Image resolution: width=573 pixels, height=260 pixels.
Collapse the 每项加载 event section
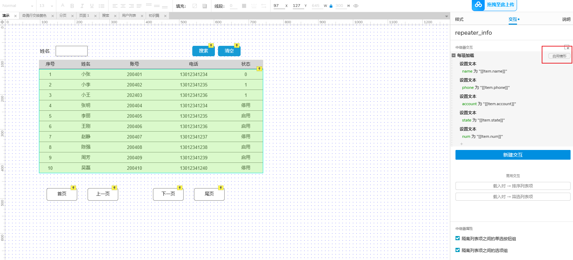(x=454, y=56)
